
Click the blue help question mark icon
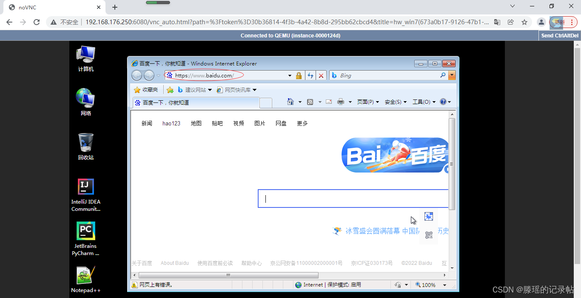[x=443, y=102]
